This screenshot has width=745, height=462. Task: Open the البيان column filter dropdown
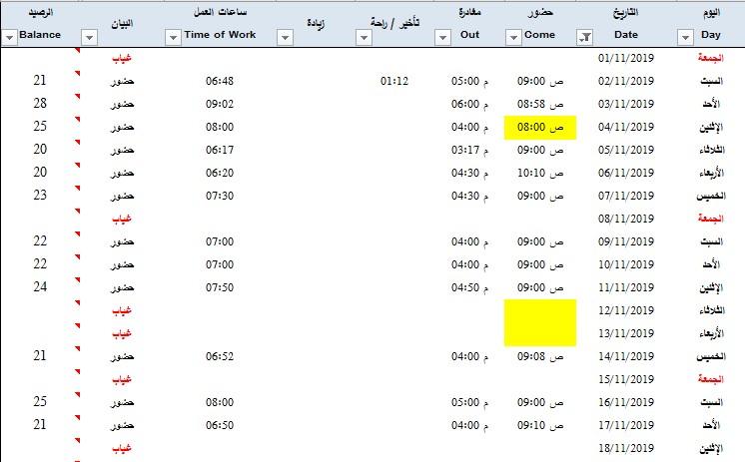tap(89, 37)
